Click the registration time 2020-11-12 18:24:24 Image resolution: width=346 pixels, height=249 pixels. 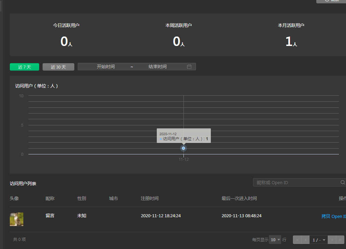coord(161,216)
